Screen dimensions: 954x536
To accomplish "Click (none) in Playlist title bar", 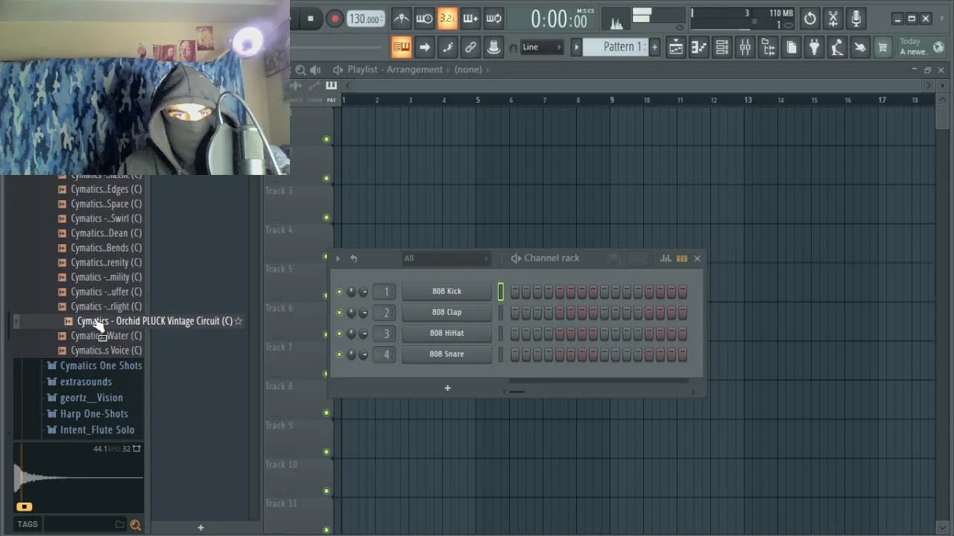I will click(468, 69).
